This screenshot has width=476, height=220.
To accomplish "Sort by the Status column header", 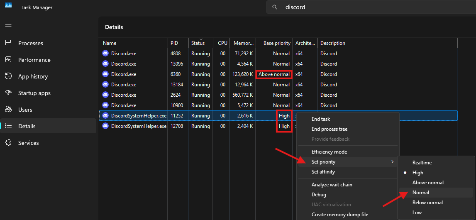I will [201, 43].
